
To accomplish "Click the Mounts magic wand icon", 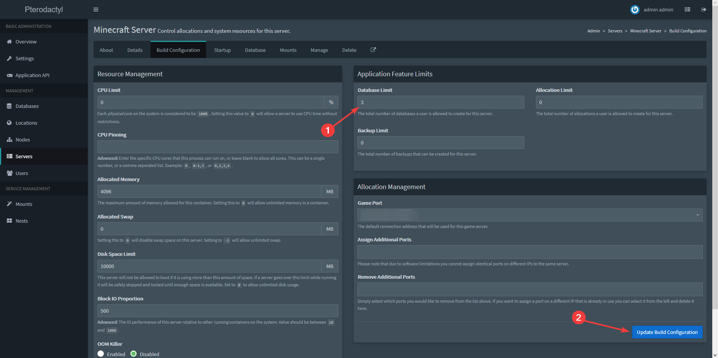I will (10, 204).
